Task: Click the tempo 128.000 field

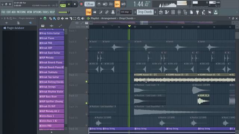Action: pos(90,4)
